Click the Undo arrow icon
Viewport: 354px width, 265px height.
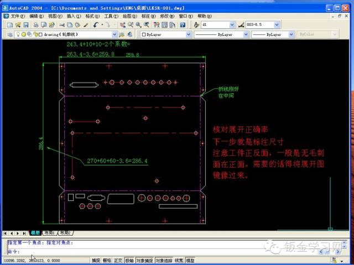pyautogui.click(x=96, y=25)
